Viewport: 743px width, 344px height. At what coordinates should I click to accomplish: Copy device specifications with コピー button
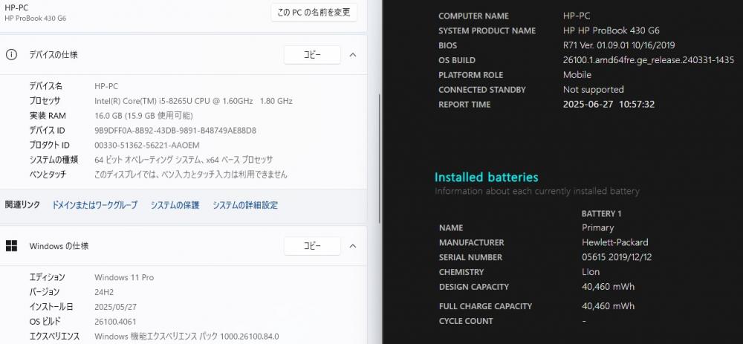[312, 55]
